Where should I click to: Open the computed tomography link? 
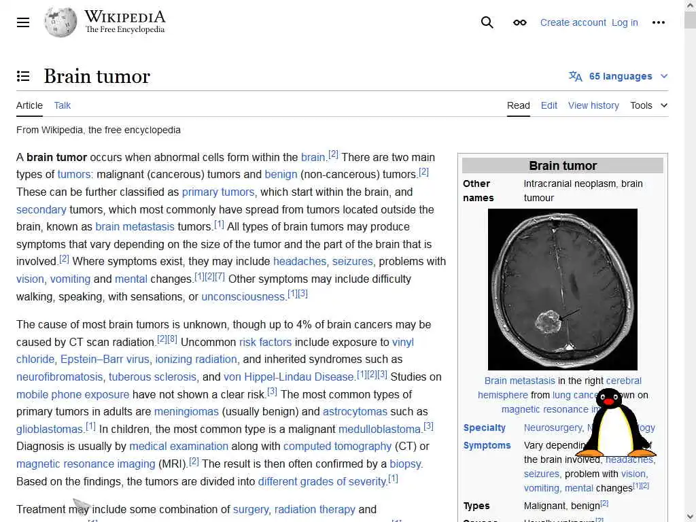click(337, 447)
